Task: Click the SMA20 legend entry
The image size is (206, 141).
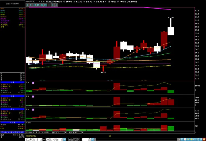Action: point(12,13)
